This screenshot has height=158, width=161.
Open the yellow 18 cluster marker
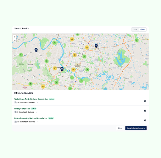[87, 47]
